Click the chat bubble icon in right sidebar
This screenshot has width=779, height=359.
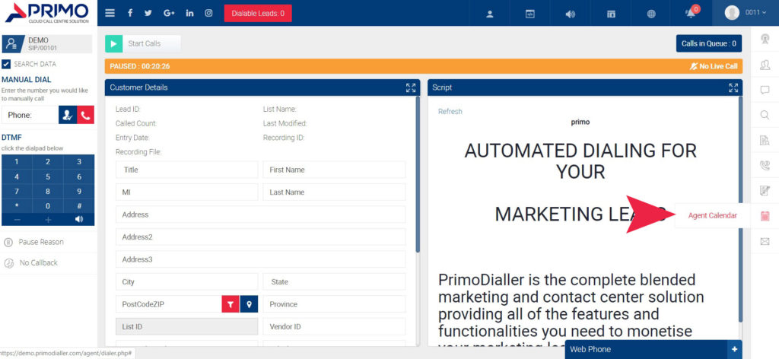pyautogui.click(x=765, y=90)
